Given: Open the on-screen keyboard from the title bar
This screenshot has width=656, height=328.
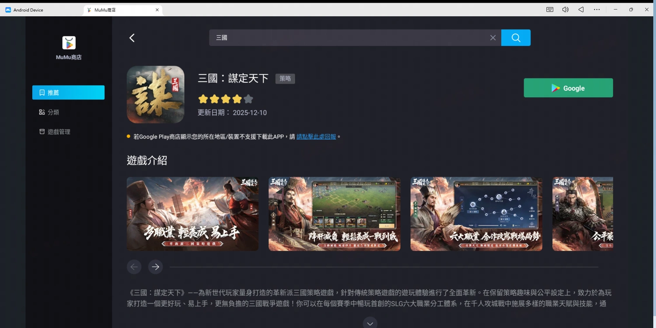Looking at the screenshot, I should (x=549, y=9).
